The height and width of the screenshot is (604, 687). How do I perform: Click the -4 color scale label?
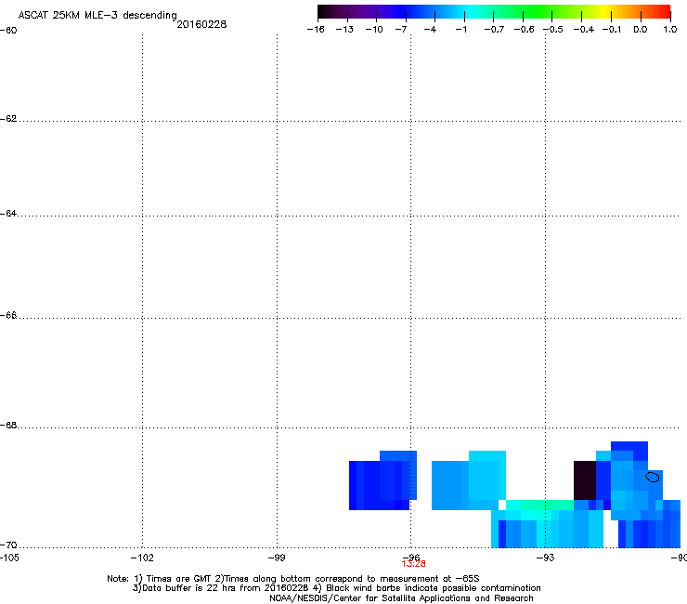tap(430, 30)
